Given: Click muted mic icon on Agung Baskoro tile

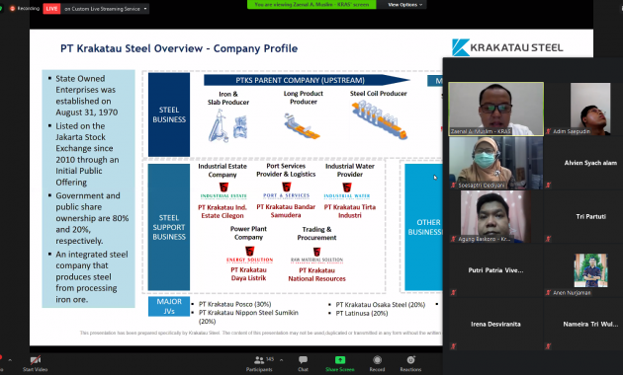Looking at the screenshot, I should tap(453, 239).
